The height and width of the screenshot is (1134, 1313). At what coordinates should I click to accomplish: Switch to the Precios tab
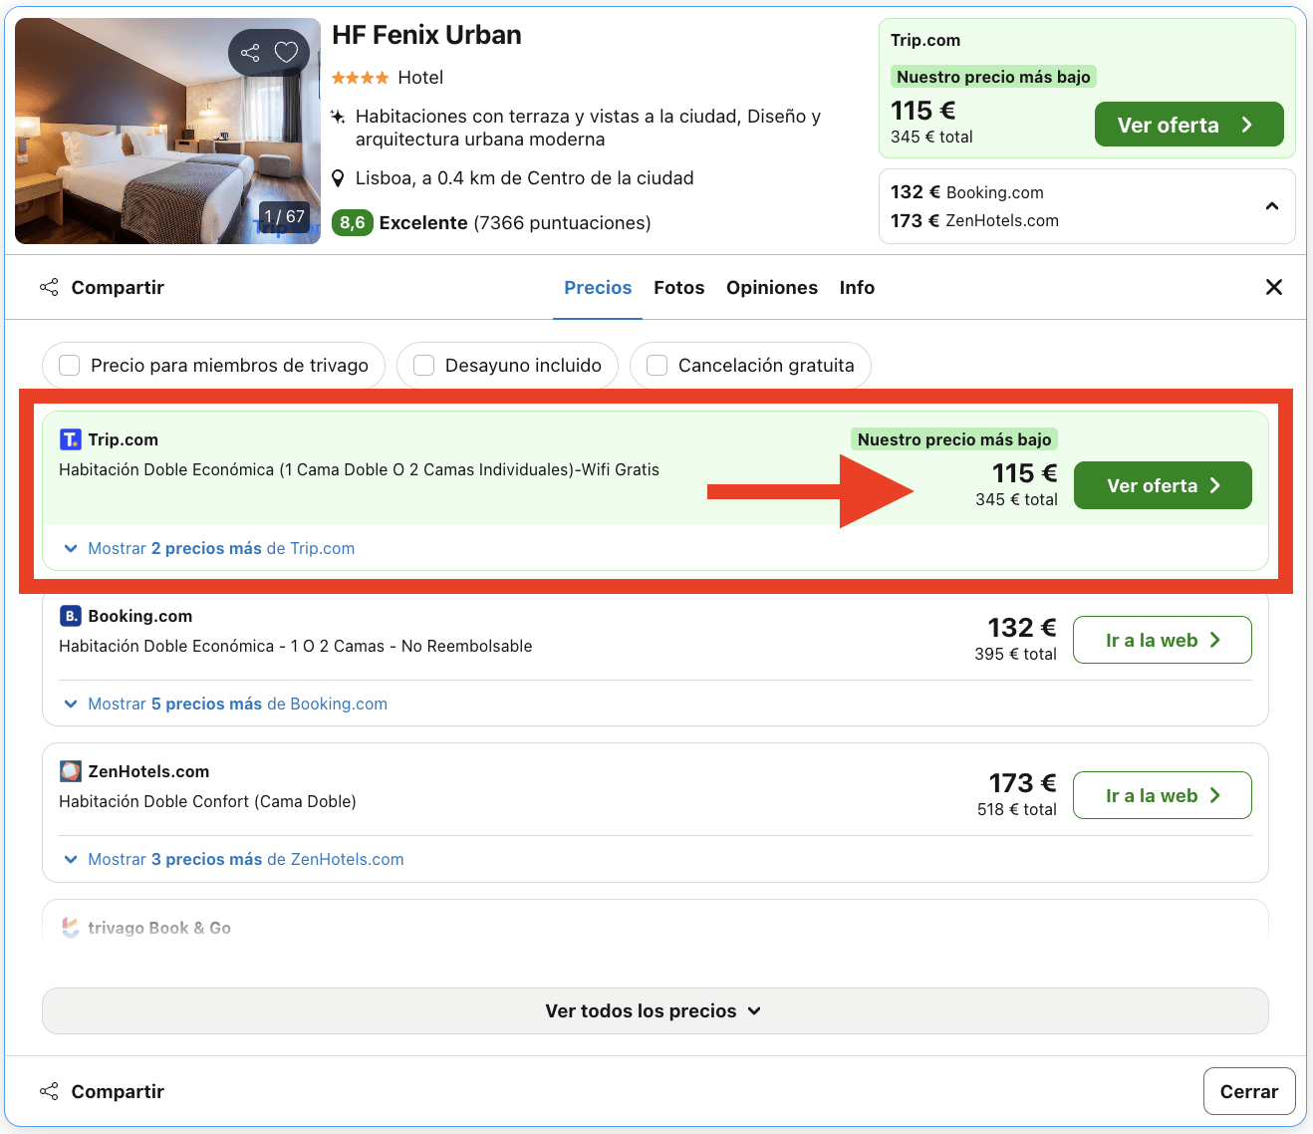tap(598, 287)
